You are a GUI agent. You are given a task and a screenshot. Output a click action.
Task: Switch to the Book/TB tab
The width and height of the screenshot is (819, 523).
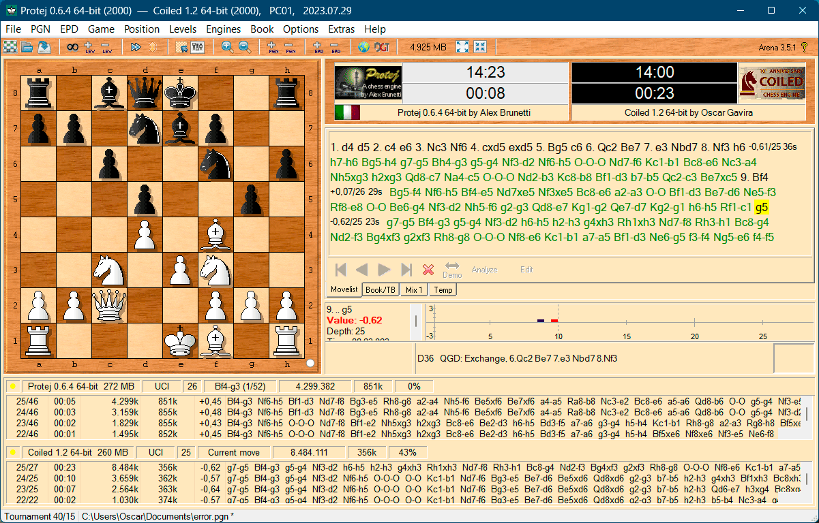pos(381,289)
